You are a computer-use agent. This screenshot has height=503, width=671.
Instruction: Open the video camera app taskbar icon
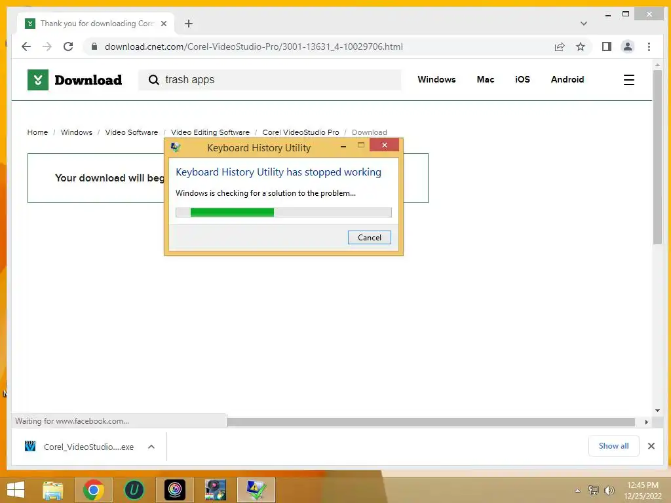pyautogui.click(x=215, y=490)
